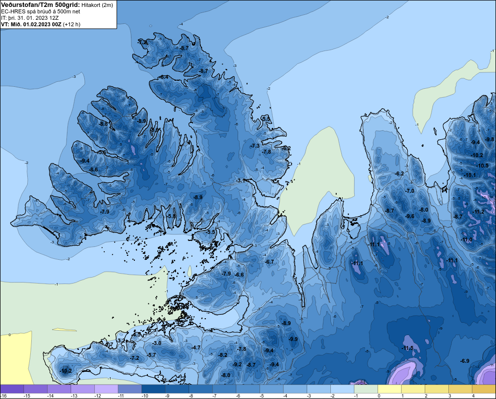Click the '-9.9' temperature label
The image size is (496, 399).
pos(293,339)
